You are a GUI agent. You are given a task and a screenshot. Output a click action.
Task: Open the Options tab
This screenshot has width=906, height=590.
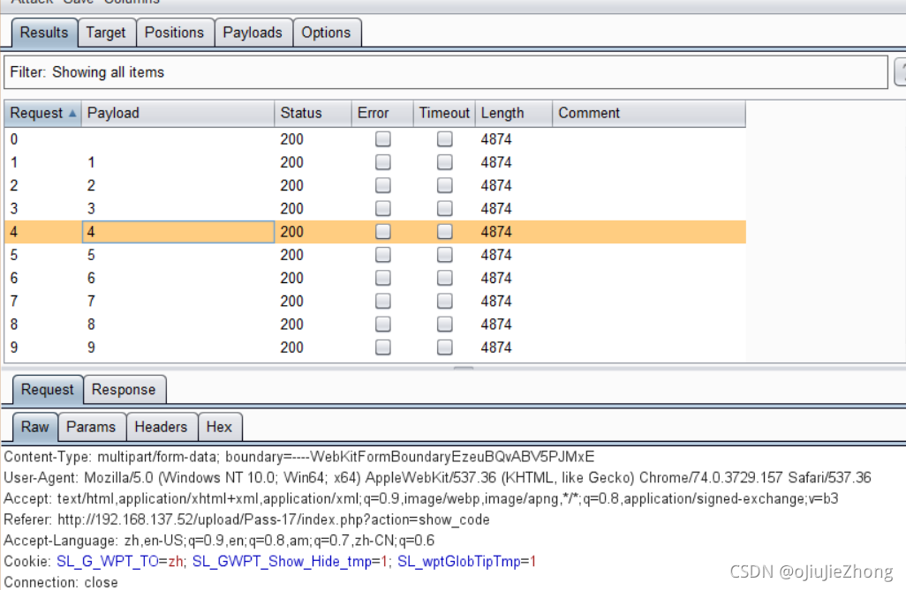click(x=326, y=33)
